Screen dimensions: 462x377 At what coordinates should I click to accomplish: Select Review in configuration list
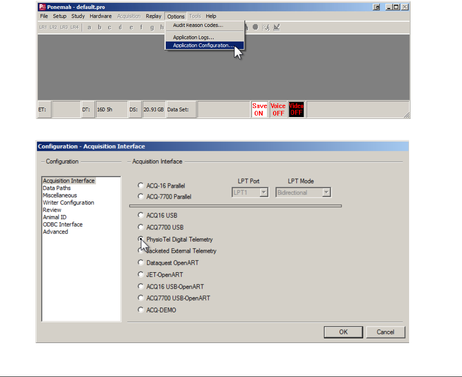52,210
